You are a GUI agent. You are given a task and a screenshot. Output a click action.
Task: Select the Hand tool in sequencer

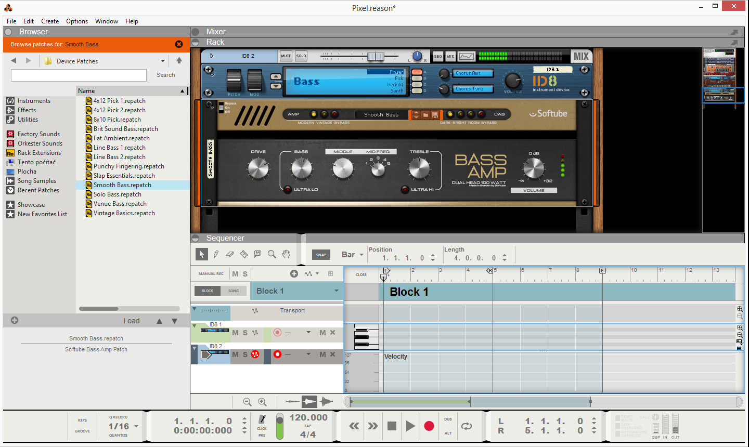286,254
